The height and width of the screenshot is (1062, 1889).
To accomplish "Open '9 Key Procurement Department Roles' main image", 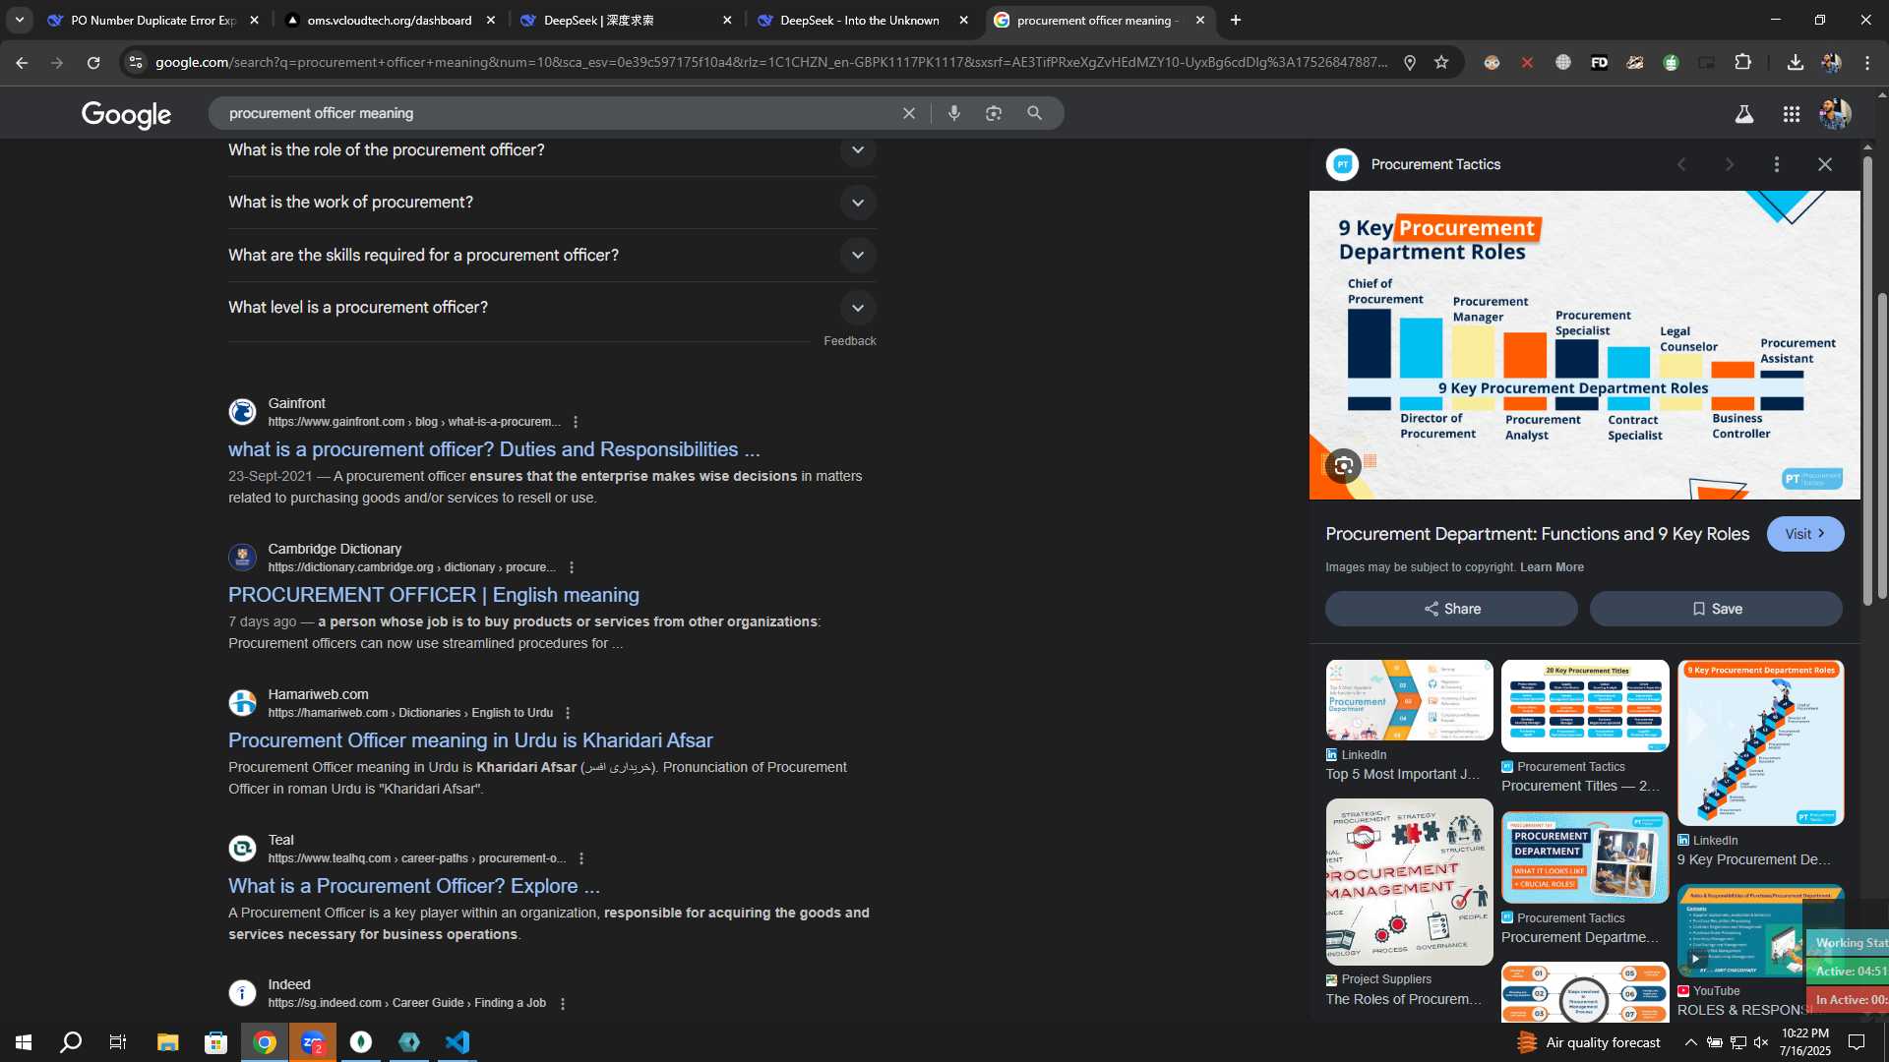I will tap(1584, 345).
